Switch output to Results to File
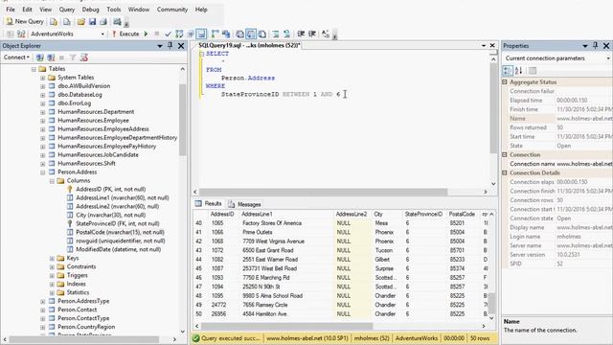This screenshot has width=613, height=345. point(261,34)
